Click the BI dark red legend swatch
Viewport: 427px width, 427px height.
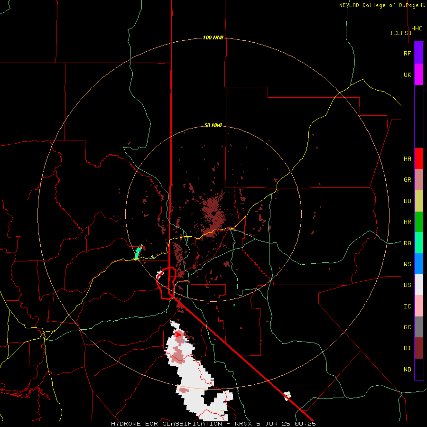point(419,348)
